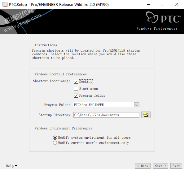Go Back to the previous setup page
The width and height of the screenshot is (184, 169).
[143, 166]
